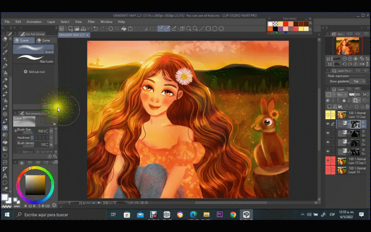The height and width of the screenshot is (232, 371).
Task: Choose the Más fuerte brush preset
Action: pyautogui.click(x=33, y=59)
